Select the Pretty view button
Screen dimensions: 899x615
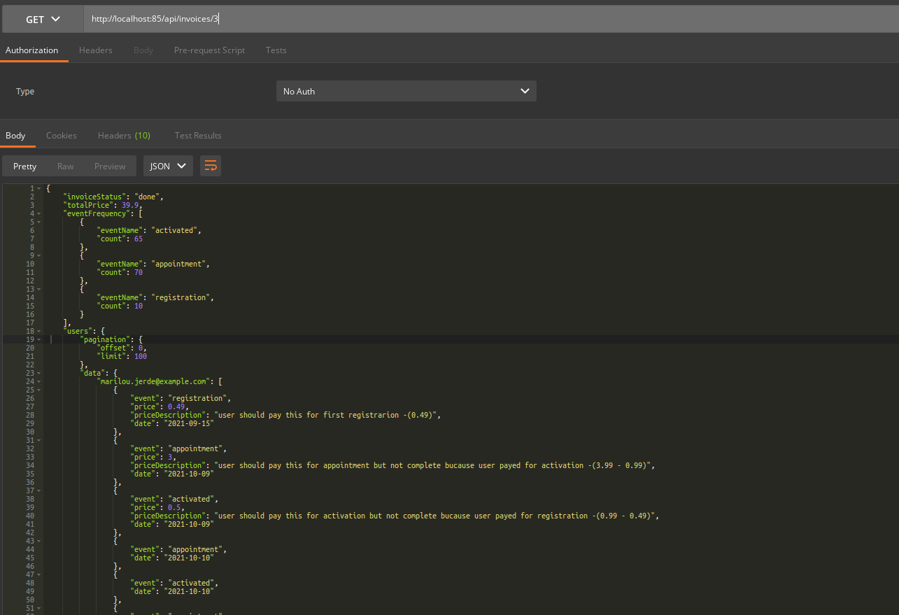pyautogui.click(x=25, y=166)
